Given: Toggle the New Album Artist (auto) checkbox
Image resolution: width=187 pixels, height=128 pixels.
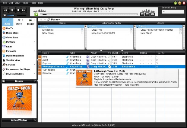Looking at the screenshot, I should pos(131,33).
